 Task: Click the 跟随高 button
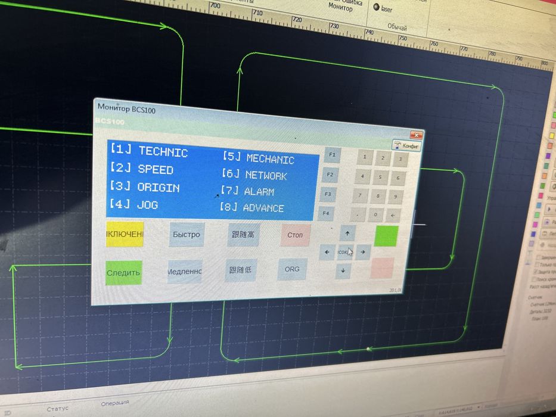click(243, 234)
